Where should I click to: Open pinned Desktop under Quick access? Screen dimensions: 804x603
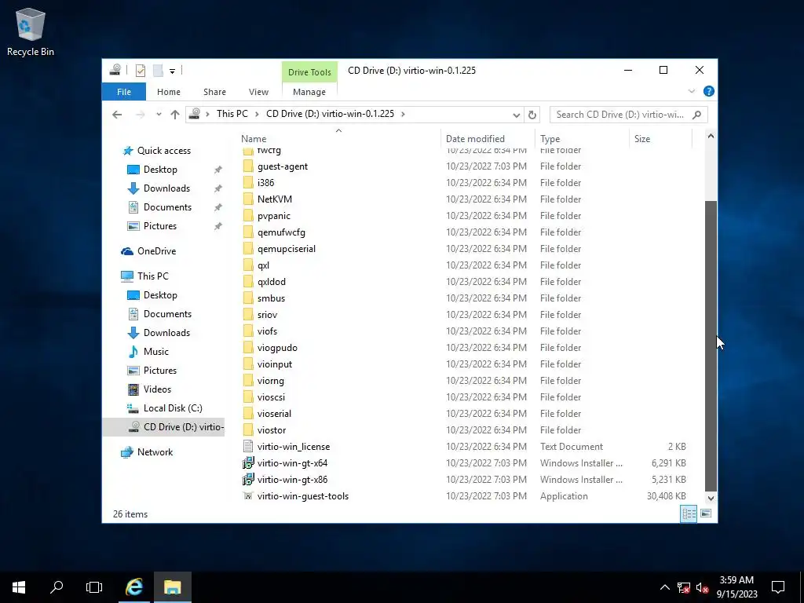160,170
